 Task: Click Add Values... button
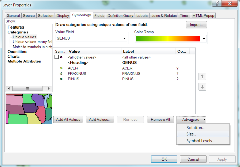pyautogui.click(x=100, y=119)
